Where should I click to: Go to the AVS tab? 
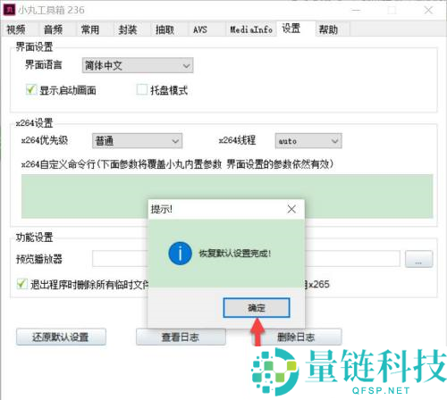[200, 29]
